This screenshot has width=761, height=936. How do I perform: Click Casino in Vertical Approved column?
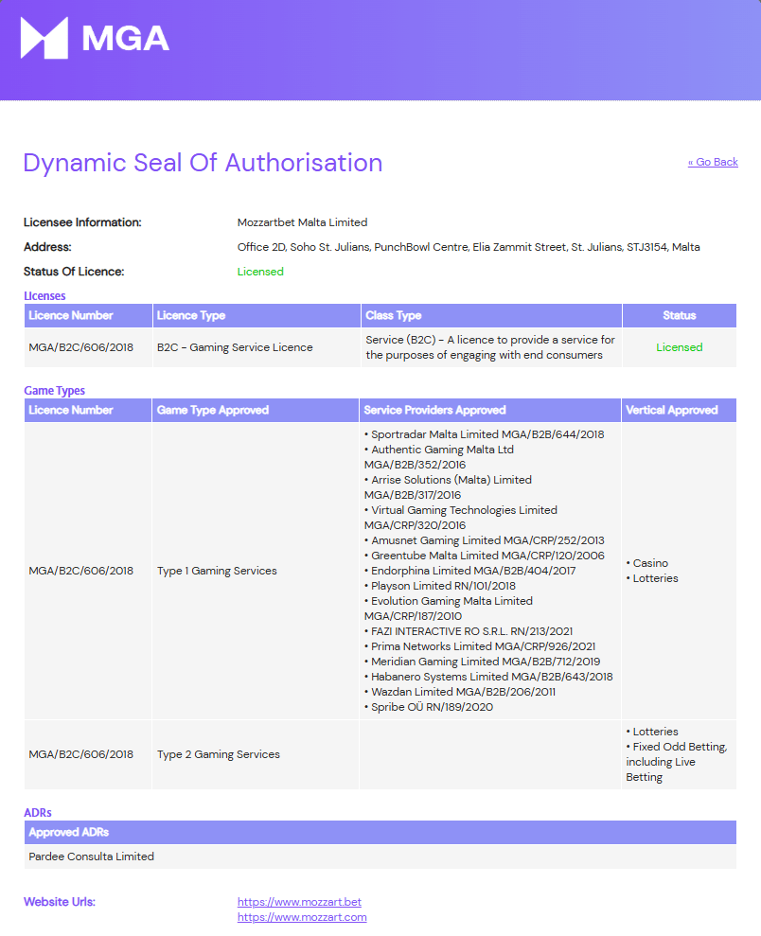click(x=647, y=563)
